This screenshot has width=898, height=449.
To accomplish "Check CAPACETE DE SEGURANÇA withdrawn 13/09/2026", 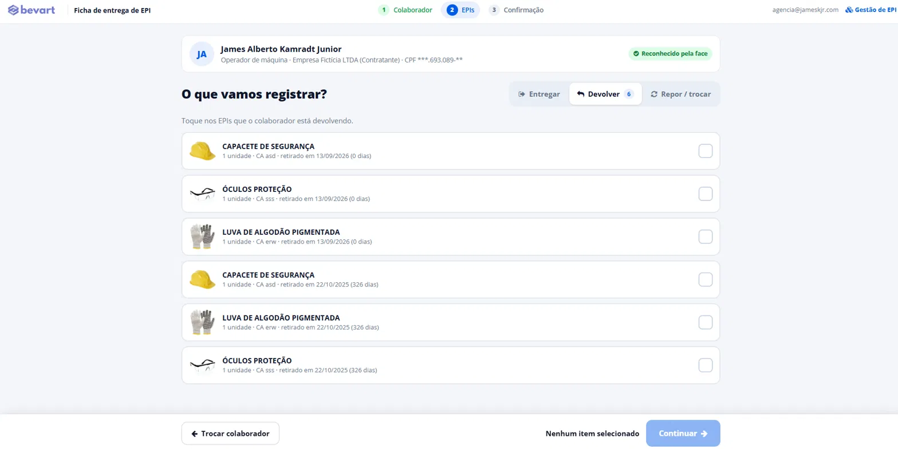I will click(x=706, y=151).
